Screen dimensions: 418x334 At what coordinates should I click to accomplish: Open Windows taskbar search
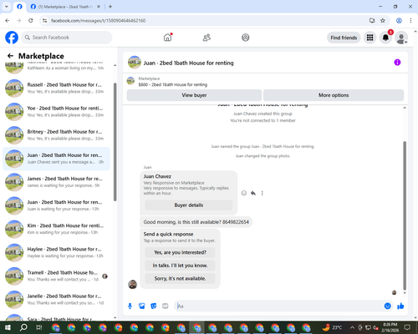point(23,327)
